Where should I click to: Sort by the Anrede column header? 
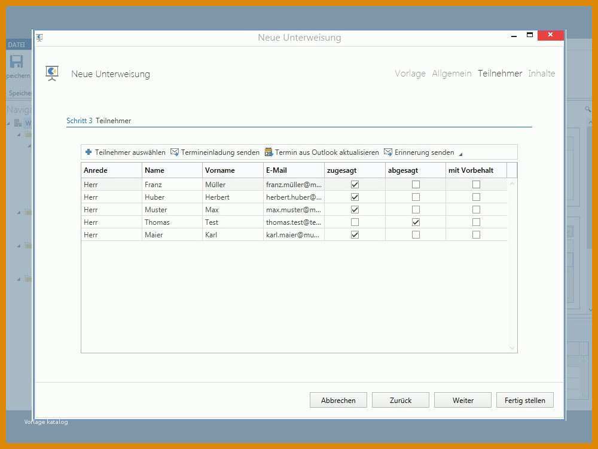pyautogui.click(x=111, y=170)
